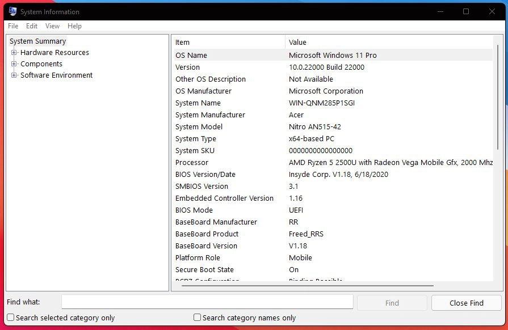This screenshot has height=330, width=508.
Task: Click the System Information app icon in title bar
Action: (12, 11)
